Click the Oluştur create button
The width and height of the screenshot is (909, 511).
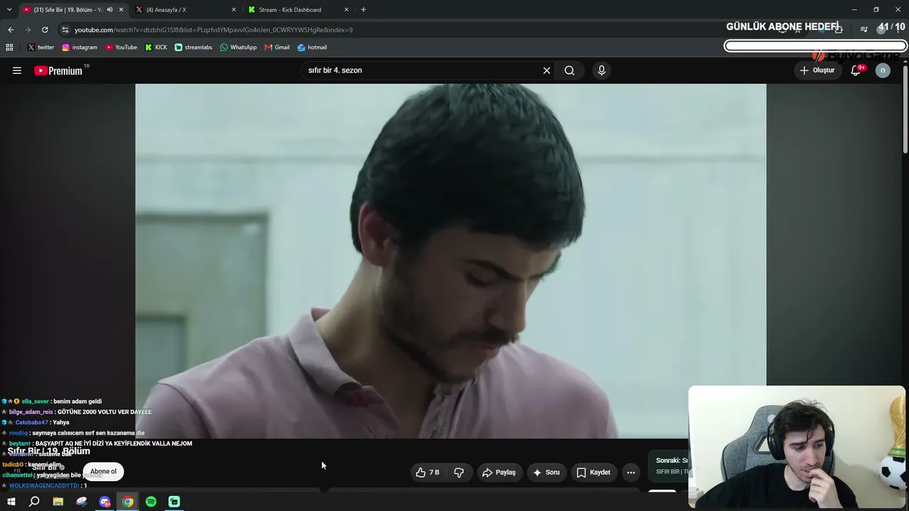pos(817,70)
